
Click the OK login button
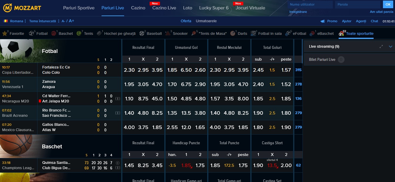click(x=388, y=4)
